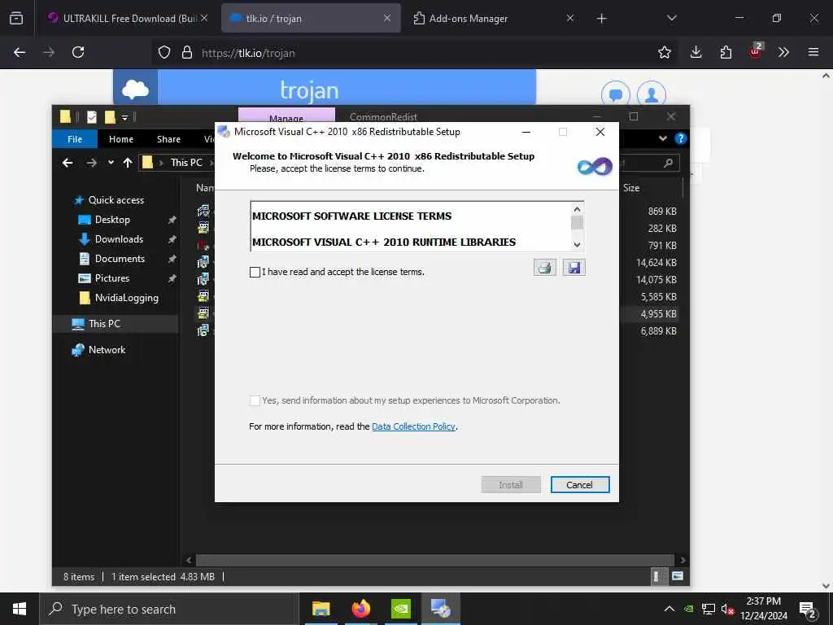Screen dimensions: 833x625
Task: Switch to ULTRAKILL Free Download tab
Action: [x=128, y=18]
